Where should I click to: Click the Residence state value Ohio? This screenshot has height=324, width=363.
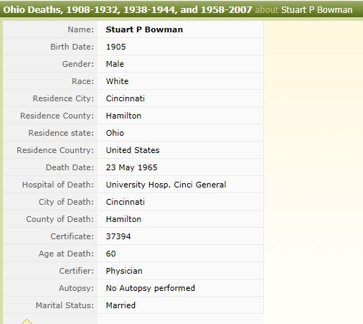tap(115, 133)
